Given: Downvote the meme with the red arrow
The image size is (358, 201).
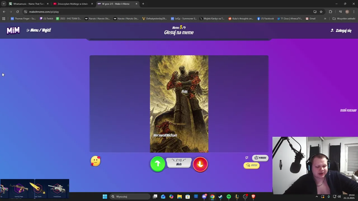Looking at the screenshot, I should (200, 164).
